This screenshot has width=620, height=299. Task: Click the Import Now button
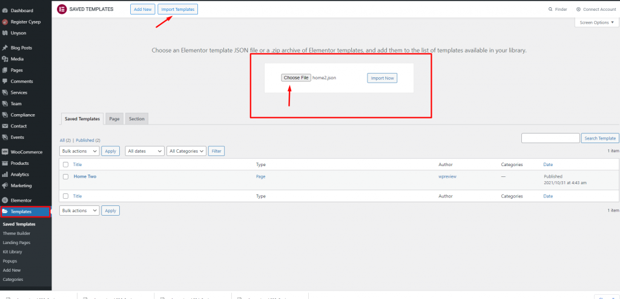pos(383,78)
